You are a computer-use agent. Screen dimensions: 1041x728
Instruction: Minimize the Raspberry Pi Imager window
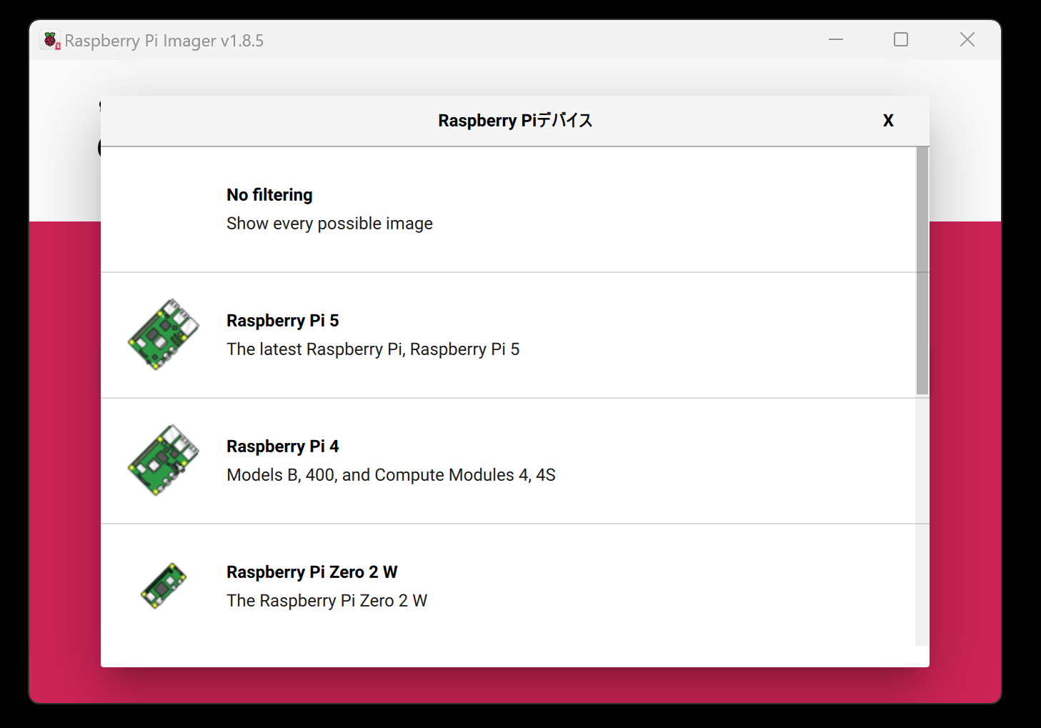coord(836,40)
